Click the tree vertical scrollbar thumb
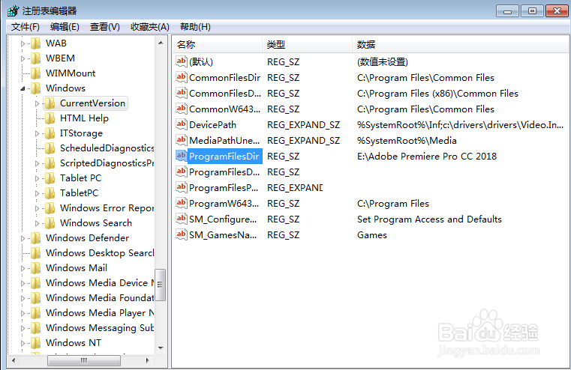Image resolution: width=571 pixels, height=370 pixels. point(161,285)
